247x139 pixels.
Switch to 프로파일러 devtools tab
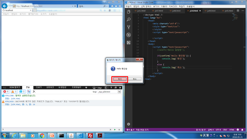76,87
